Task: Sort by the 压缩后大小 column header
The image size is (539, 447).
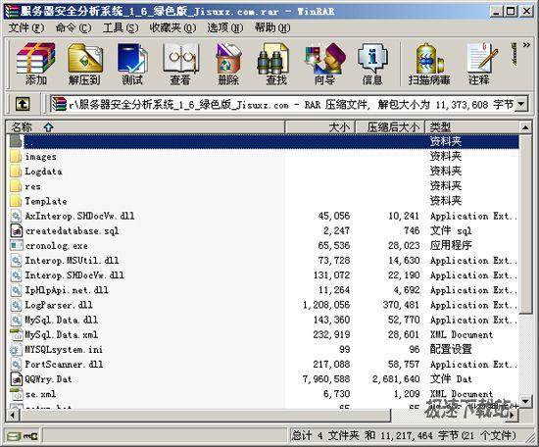Action: pyautogui.click(x=390, y=127)
